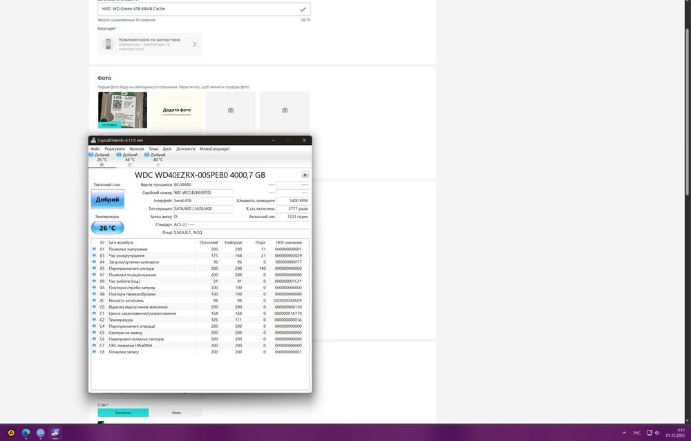This screenshot has width=691, height=441.
Task: Open the Редагувати menu
Action: tap(115, 149)
